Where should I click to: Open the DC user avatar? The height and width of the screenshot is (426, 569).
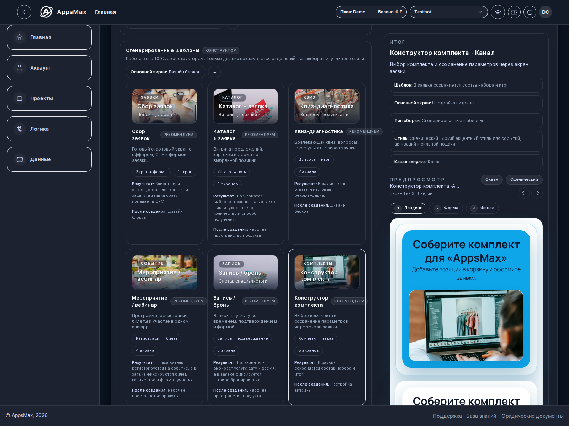pyautogui.click(x=545, y=12)
